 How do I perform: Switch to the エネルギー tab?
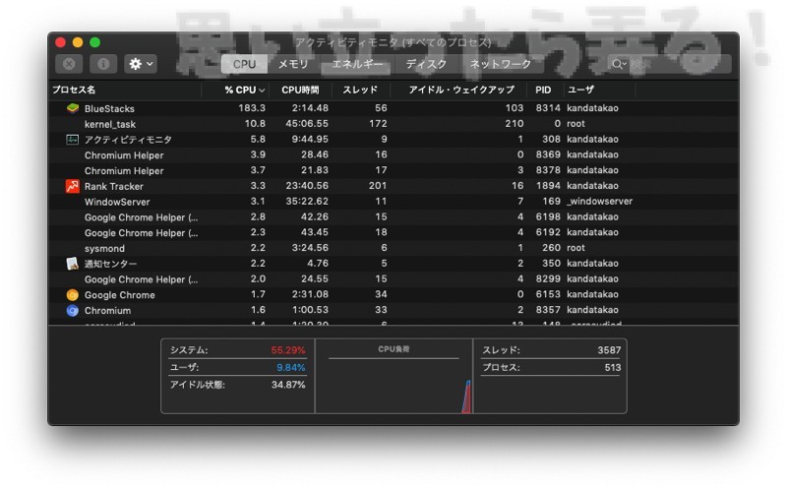[357, 64]
